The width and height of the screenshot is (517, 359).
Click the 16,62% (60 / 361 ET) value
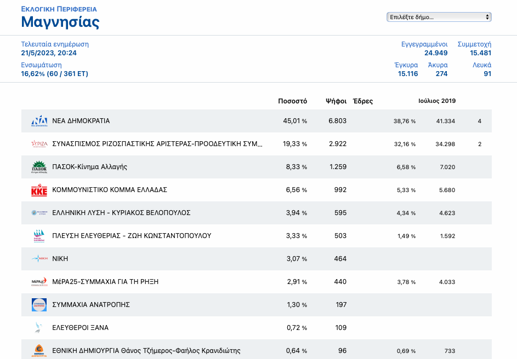(54, 74)
